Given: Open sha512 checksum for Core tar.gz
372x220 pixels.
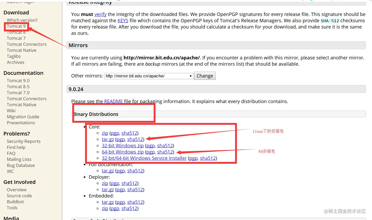Looking at the screenshot, I should click(135, 139).
